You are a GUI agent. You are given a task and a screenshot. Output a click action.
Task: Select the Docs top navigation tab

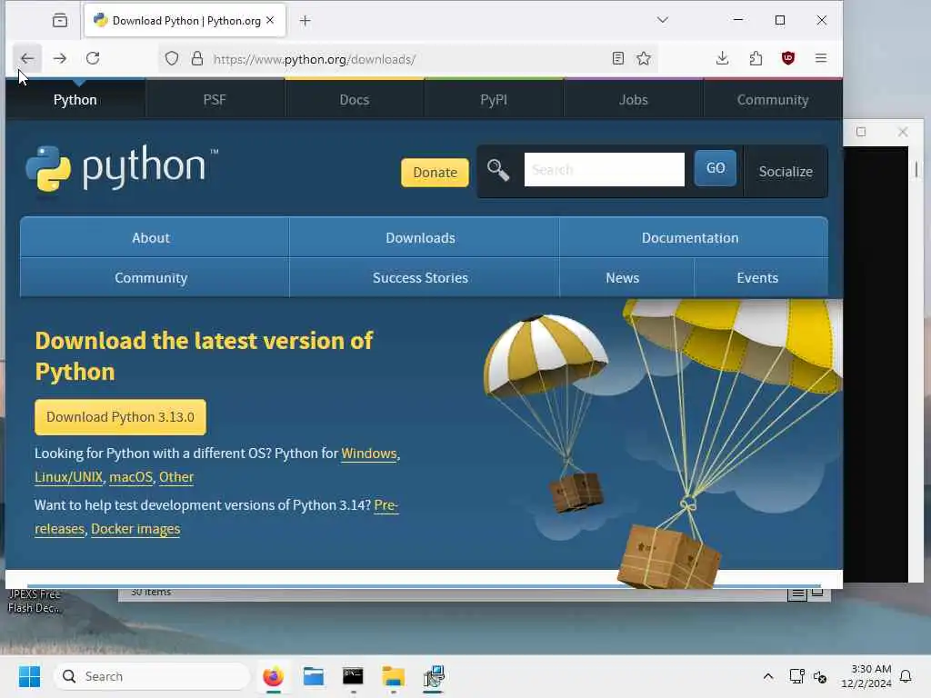(355, 100)
